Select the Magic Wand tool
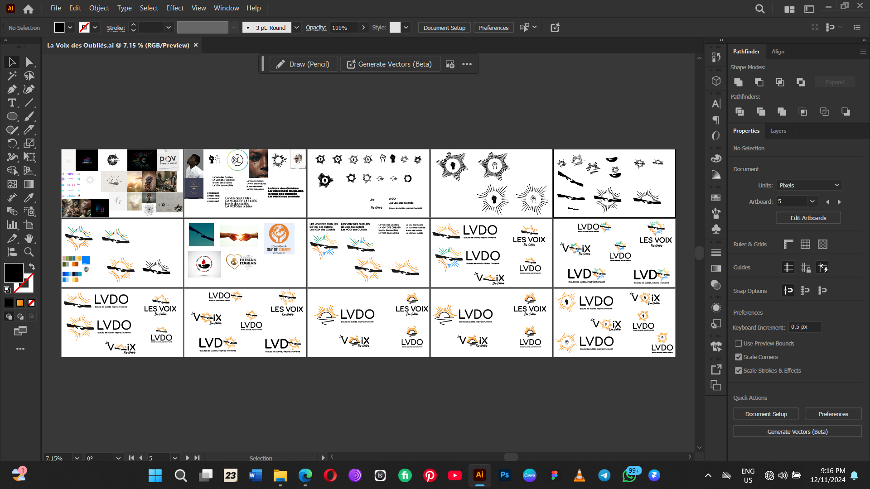This screenshot has width=870, height=489. 12,76
